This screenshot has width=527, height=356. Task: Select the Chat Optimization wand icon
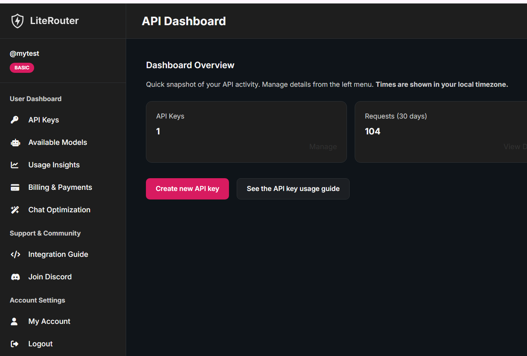pyautogui.click(x=14, y=210)
